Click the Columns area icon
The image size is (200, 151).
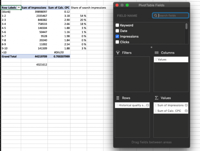point(156,53)
